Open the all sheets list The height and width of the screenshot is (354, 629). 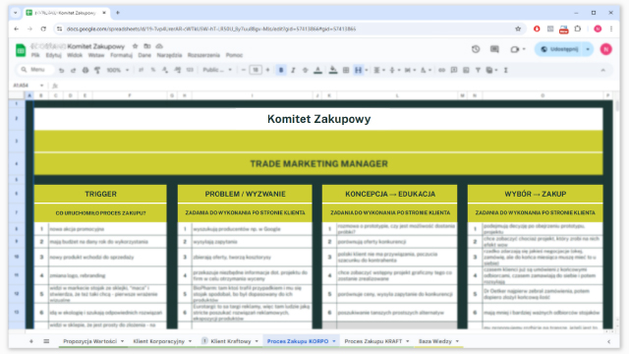46,341
